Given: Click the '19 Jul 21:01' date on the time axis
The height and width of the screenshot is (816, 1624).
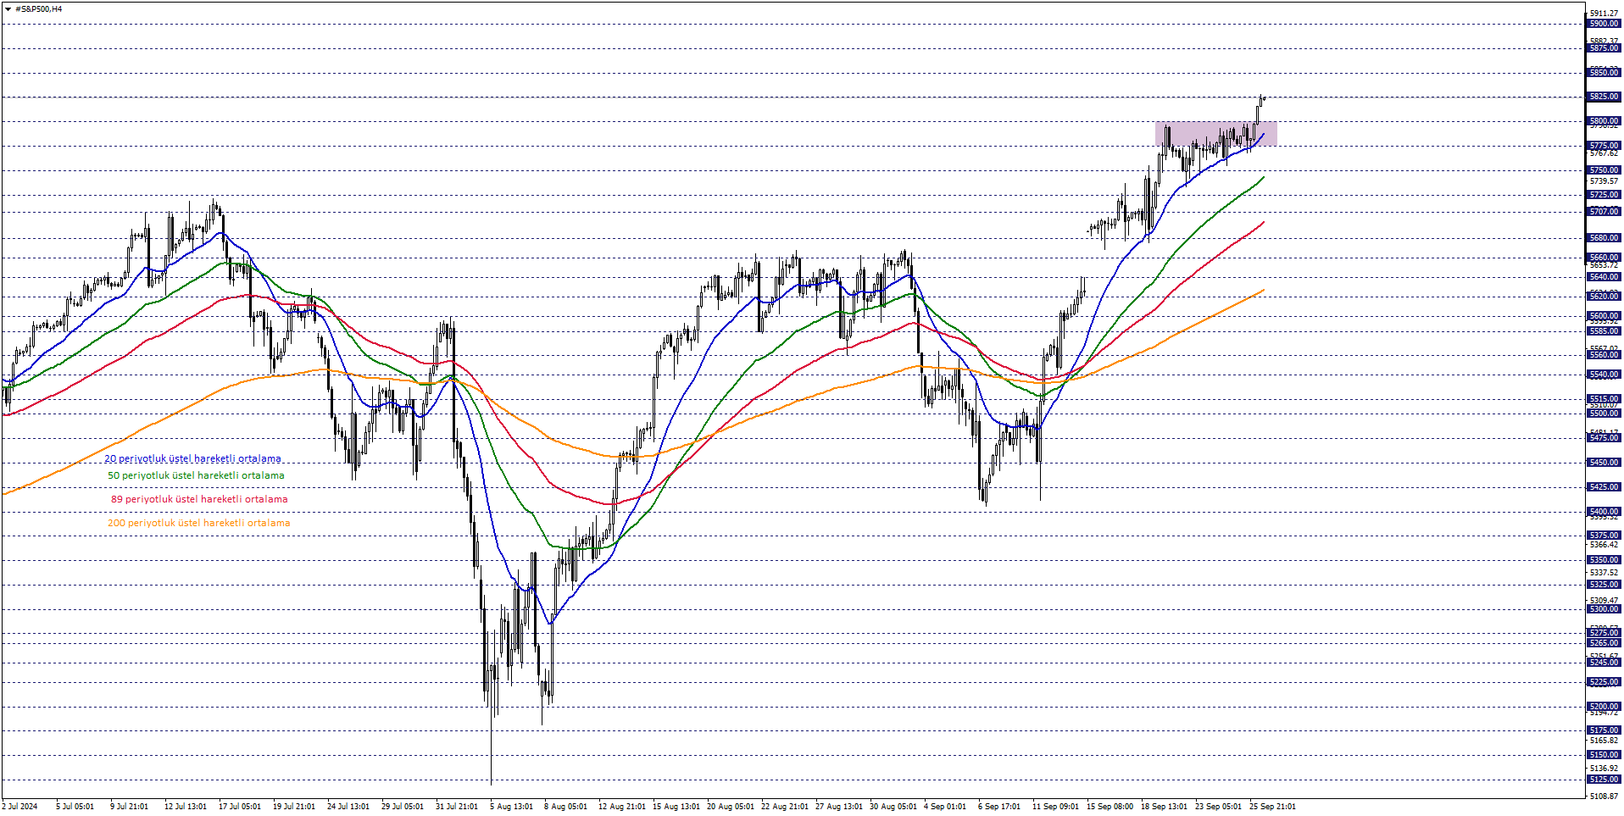Looking at the screenshot, I should pos(294,807).
